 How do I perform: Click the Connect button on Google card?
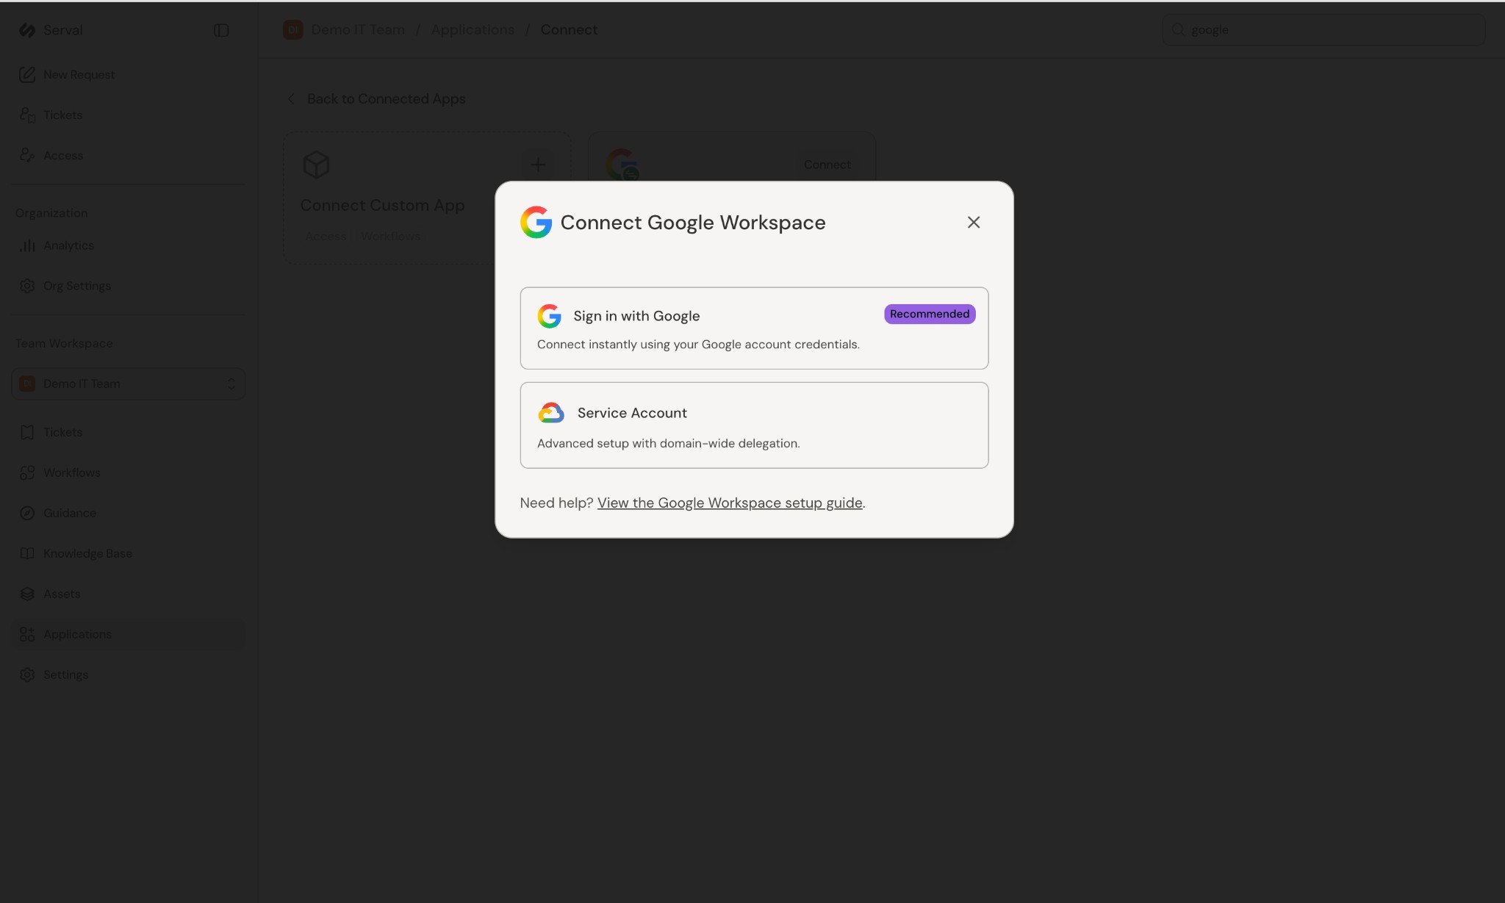tap(827, 165)
